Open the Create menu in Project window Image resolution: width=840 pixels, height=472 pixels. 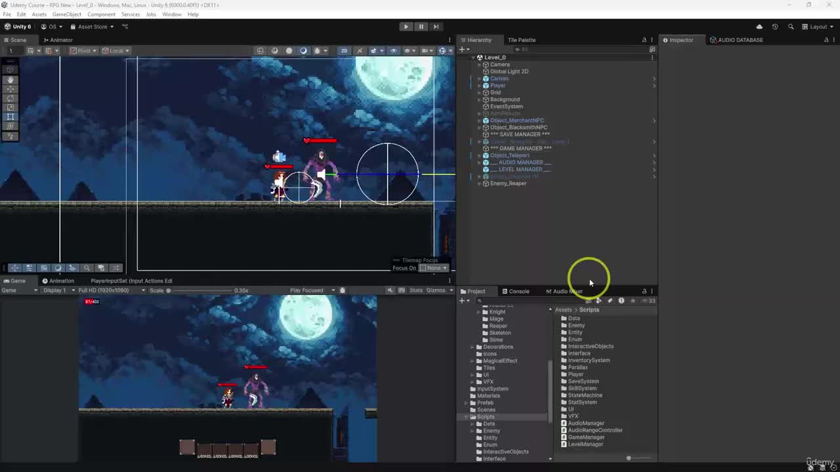(465, 301)
